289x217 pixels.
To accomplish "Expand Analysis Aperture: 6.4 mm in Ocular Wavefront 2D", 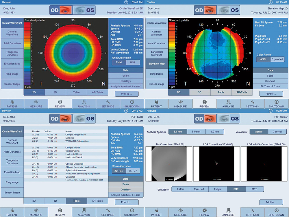I will [x=126, y=86].
